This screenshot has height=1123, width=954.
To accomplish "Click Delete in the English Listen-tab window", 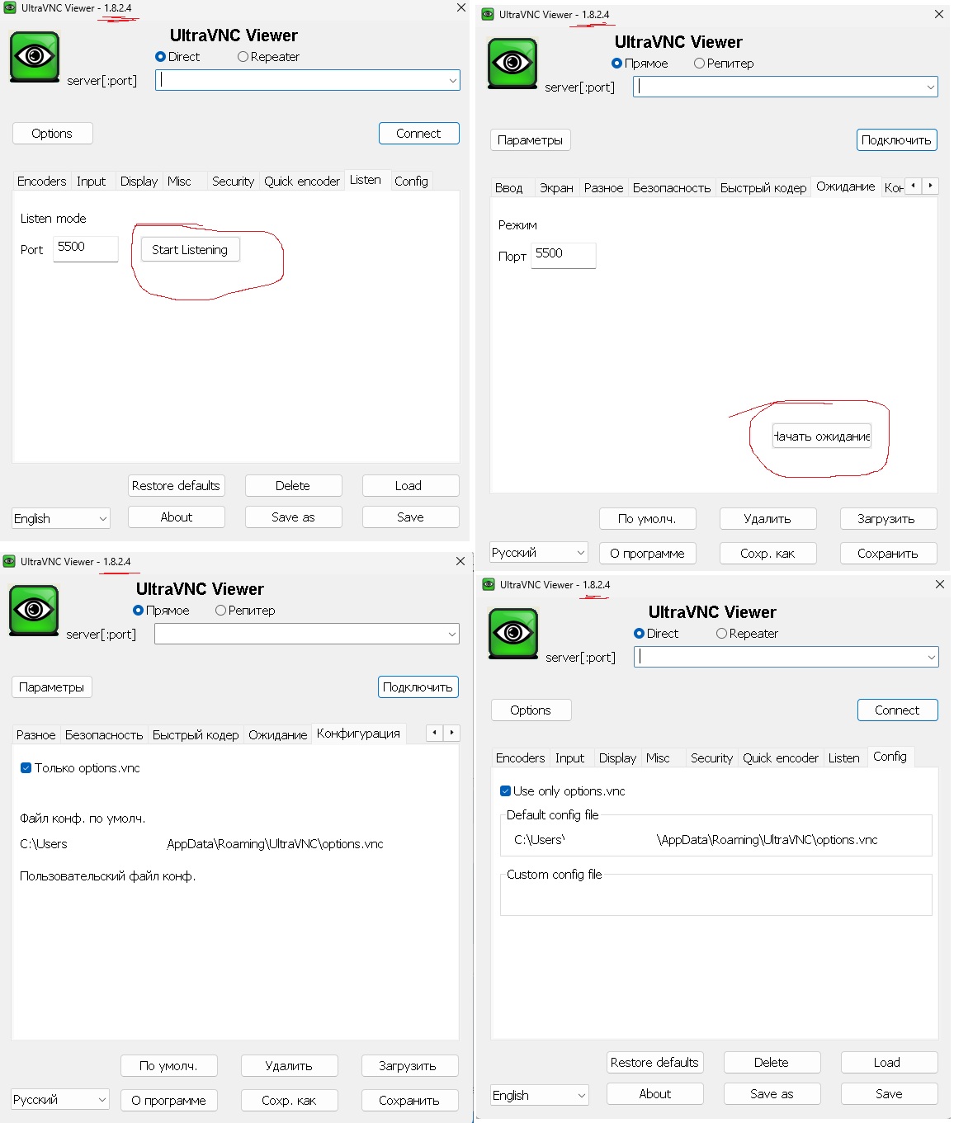I will click(x=294, y=486).
